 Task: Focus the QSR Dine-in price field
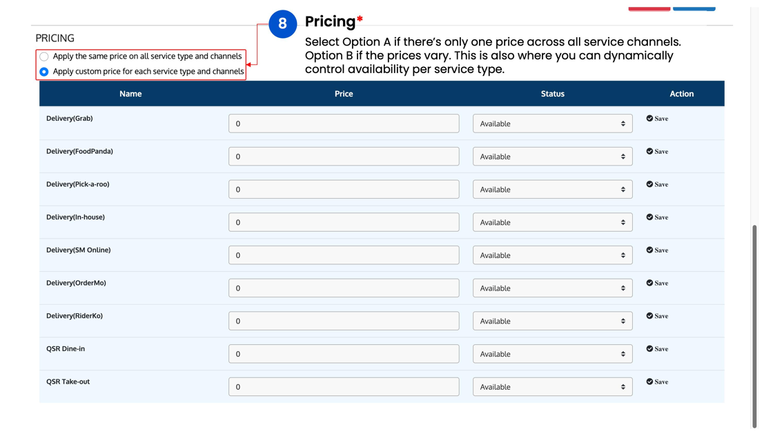click(x=344, y=354)
